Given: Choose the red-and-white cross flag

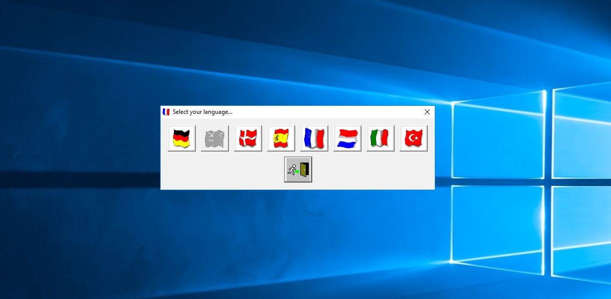Looking at the screenshot, I should point(248,138).
